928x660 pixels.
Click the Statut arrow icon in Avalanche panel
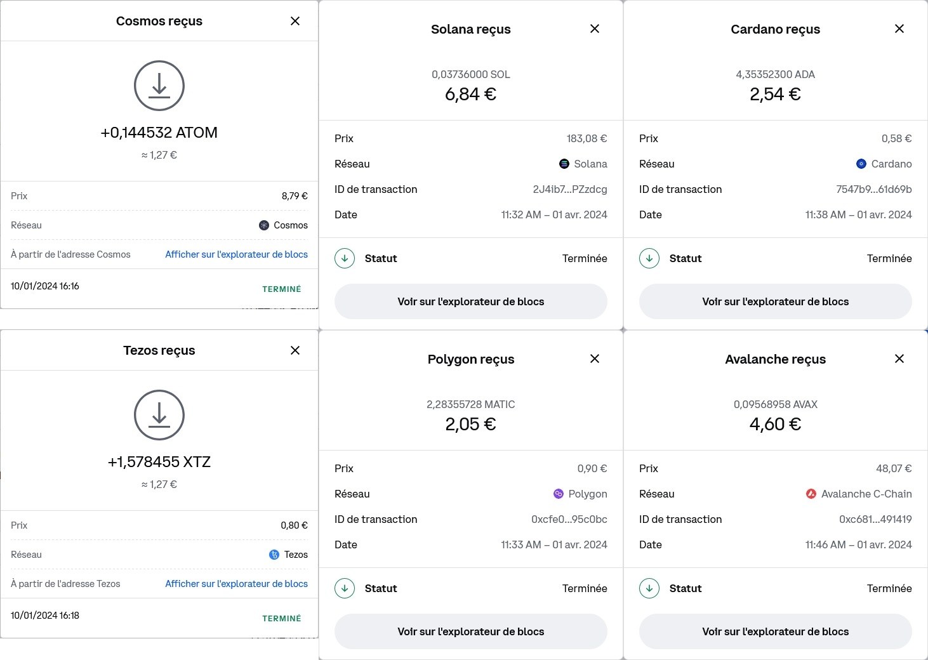(649, 588)
